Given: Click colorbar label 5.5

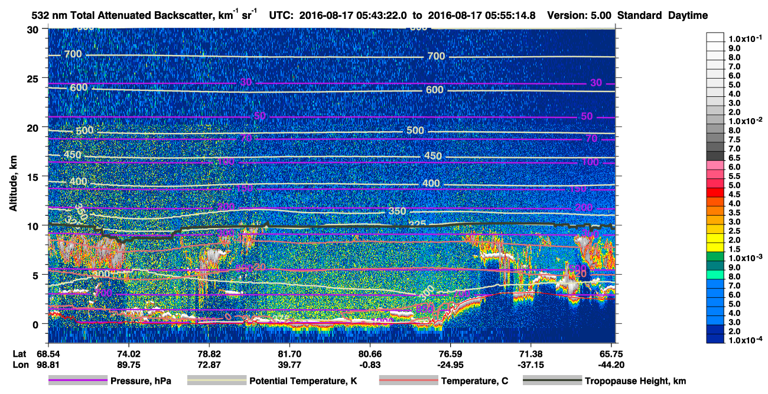Looking at the screenshot, I should (x=734, y=176).
